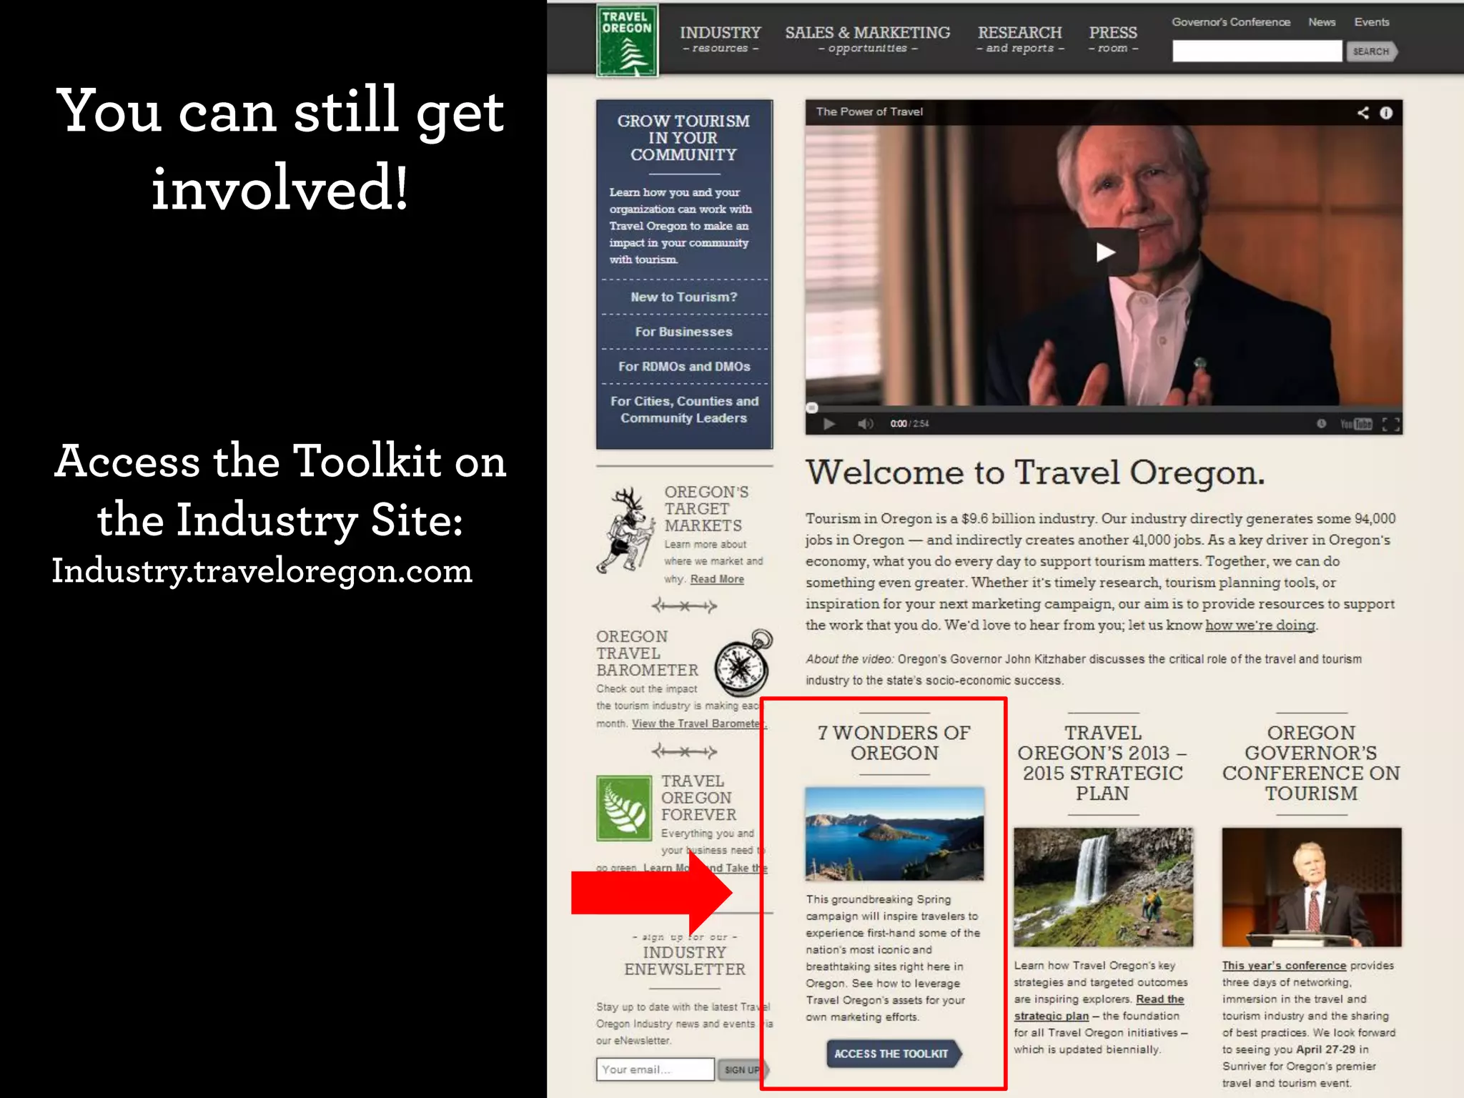Click the Your email newsletter field

coord(655,1069)
